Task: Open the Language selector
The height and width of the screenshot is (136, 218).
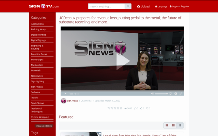Action: pyautogui.click(x=161, y=6)
